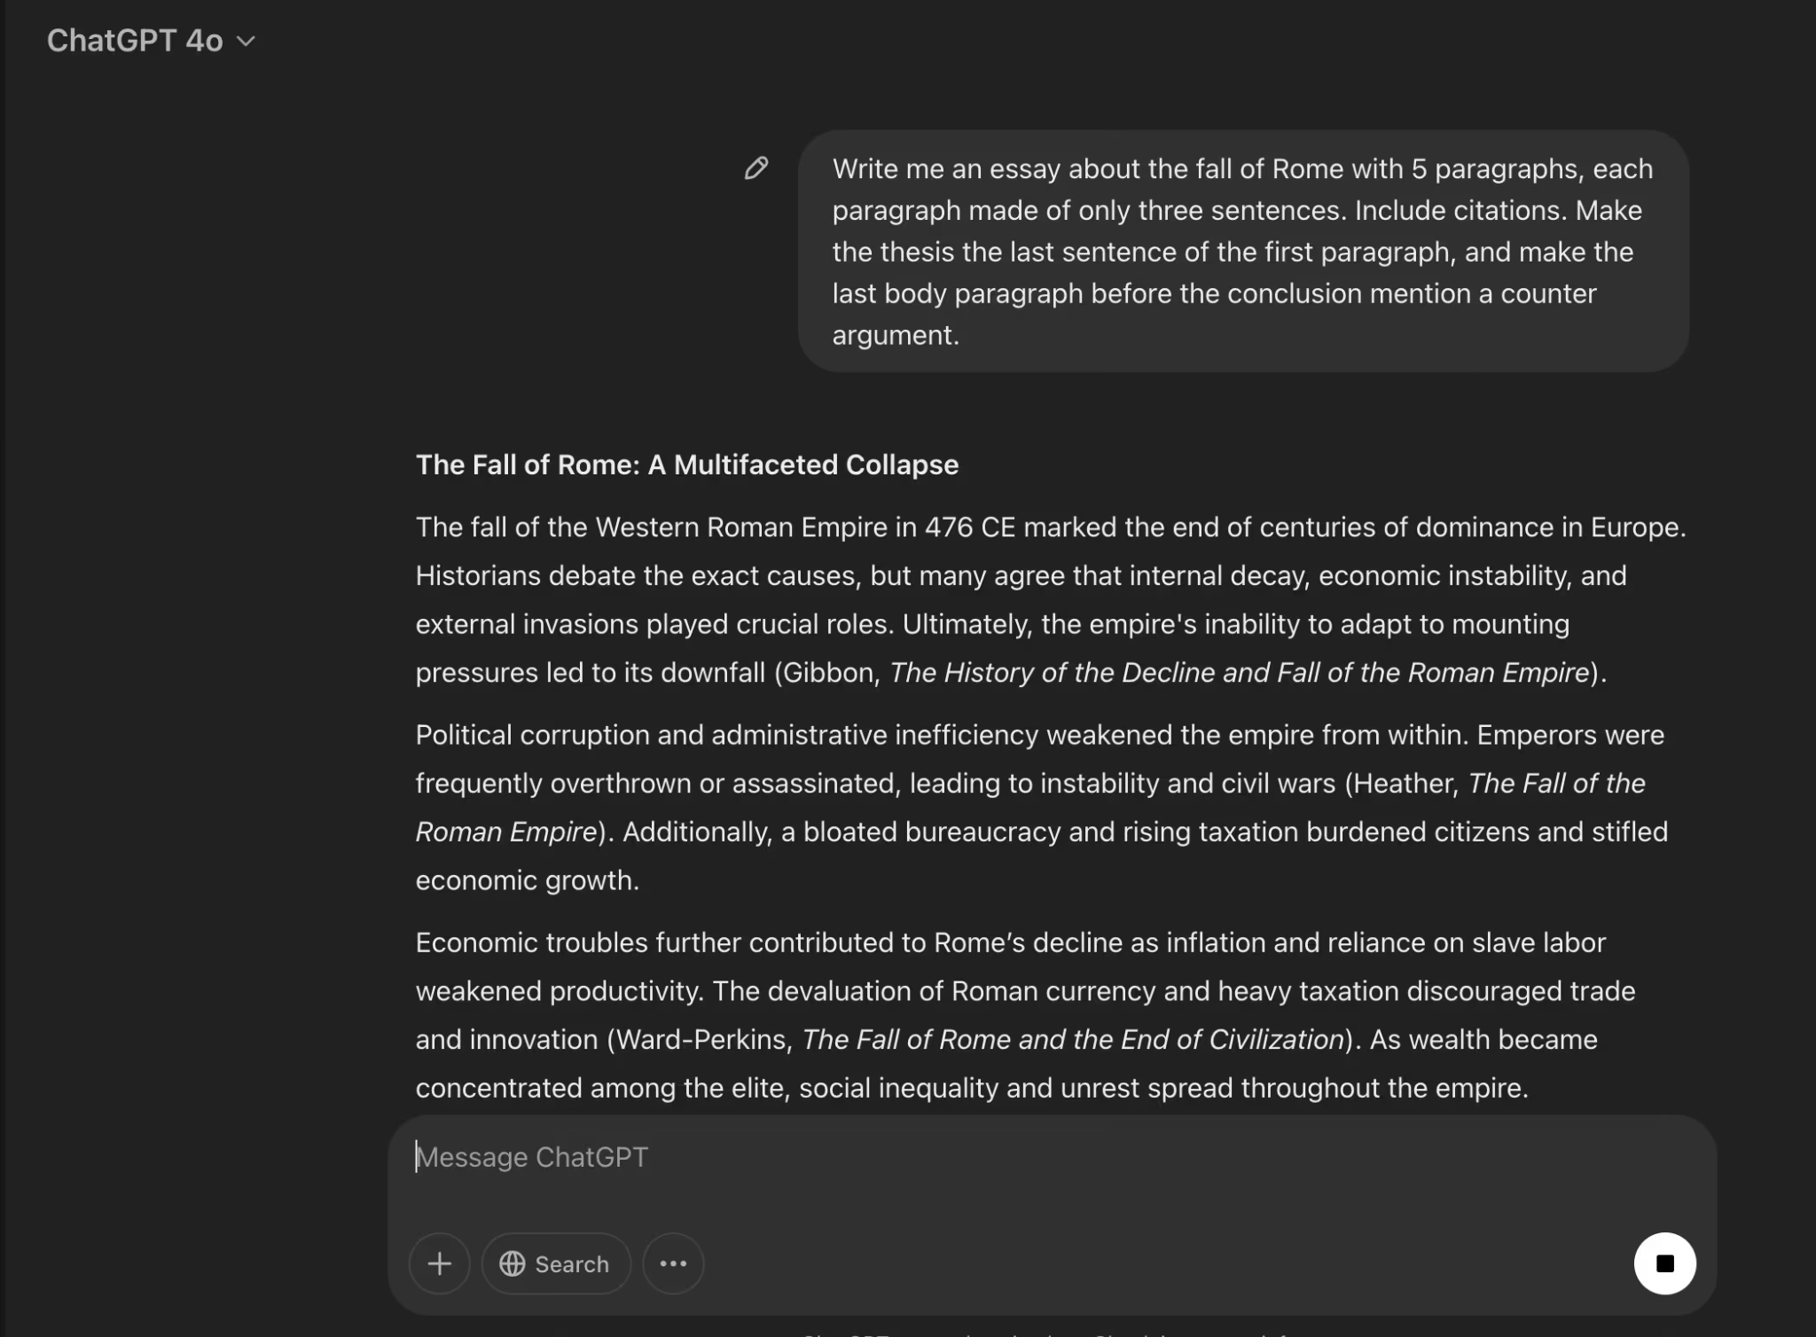This screenshot has height=1337, width=1816.
Task: Click the word 'argument.' in the prompt
Action: [896, 335]
